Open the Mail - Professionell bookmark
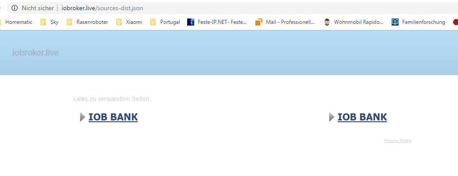 [x=285, y=22]
